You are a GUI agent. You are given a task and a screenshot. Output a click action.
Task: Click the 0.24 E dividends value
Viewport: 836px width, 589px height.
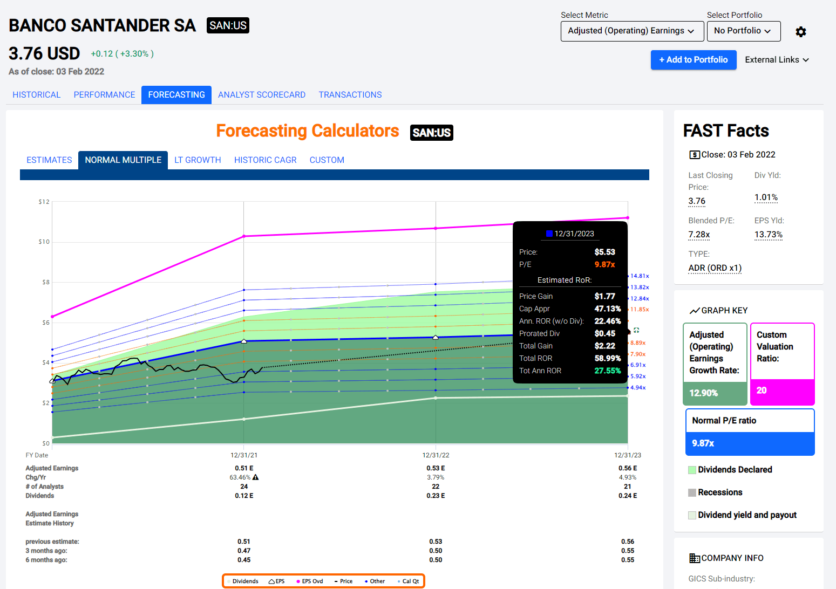[x=628, y=496]
